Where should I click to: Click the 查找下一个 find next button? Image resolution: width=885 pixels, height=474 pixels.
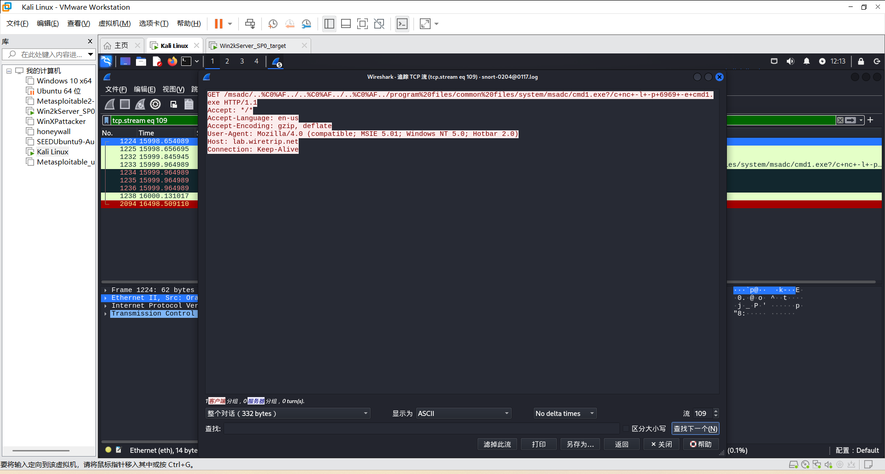(x=696, y=429)
